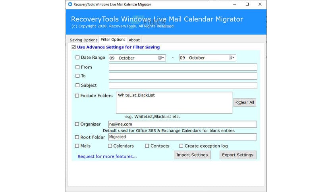Enable the Subject filter checkbox
This screenshot has width=332, height=192.
click(77, 85)
